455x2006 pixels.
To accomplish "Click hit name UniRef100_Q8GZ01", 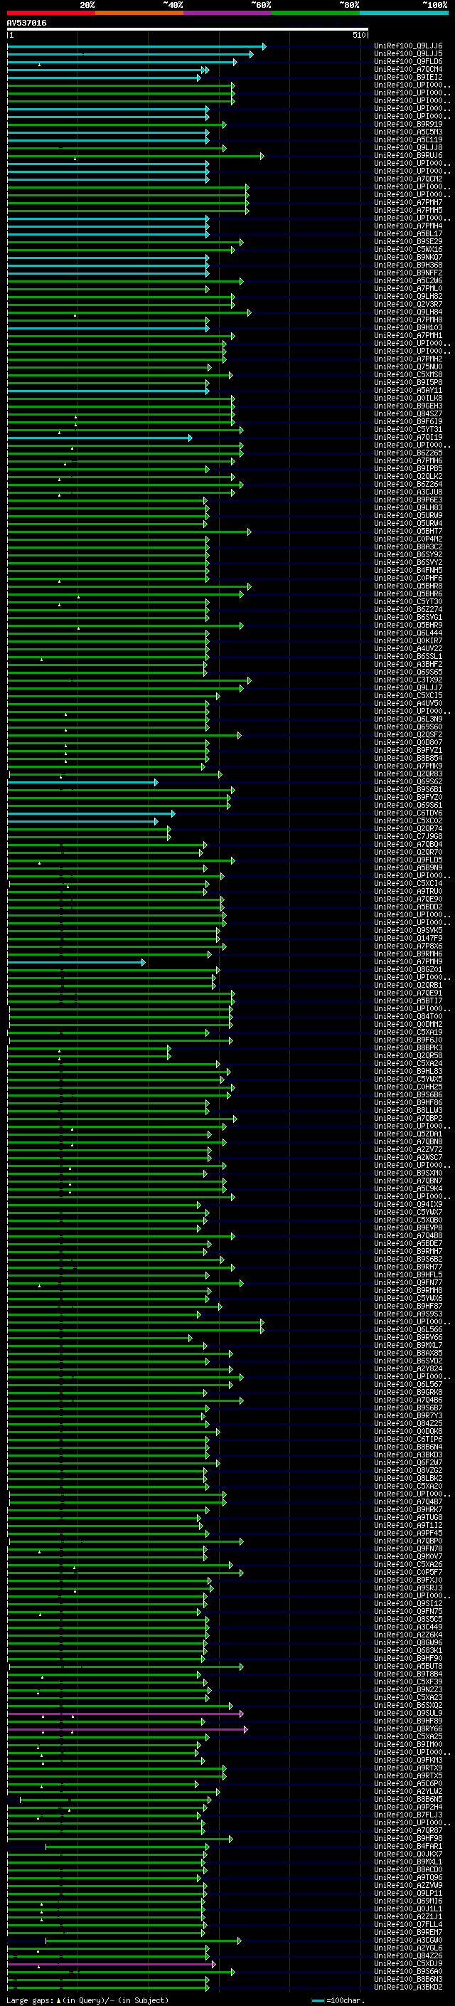I will (408, 969).
